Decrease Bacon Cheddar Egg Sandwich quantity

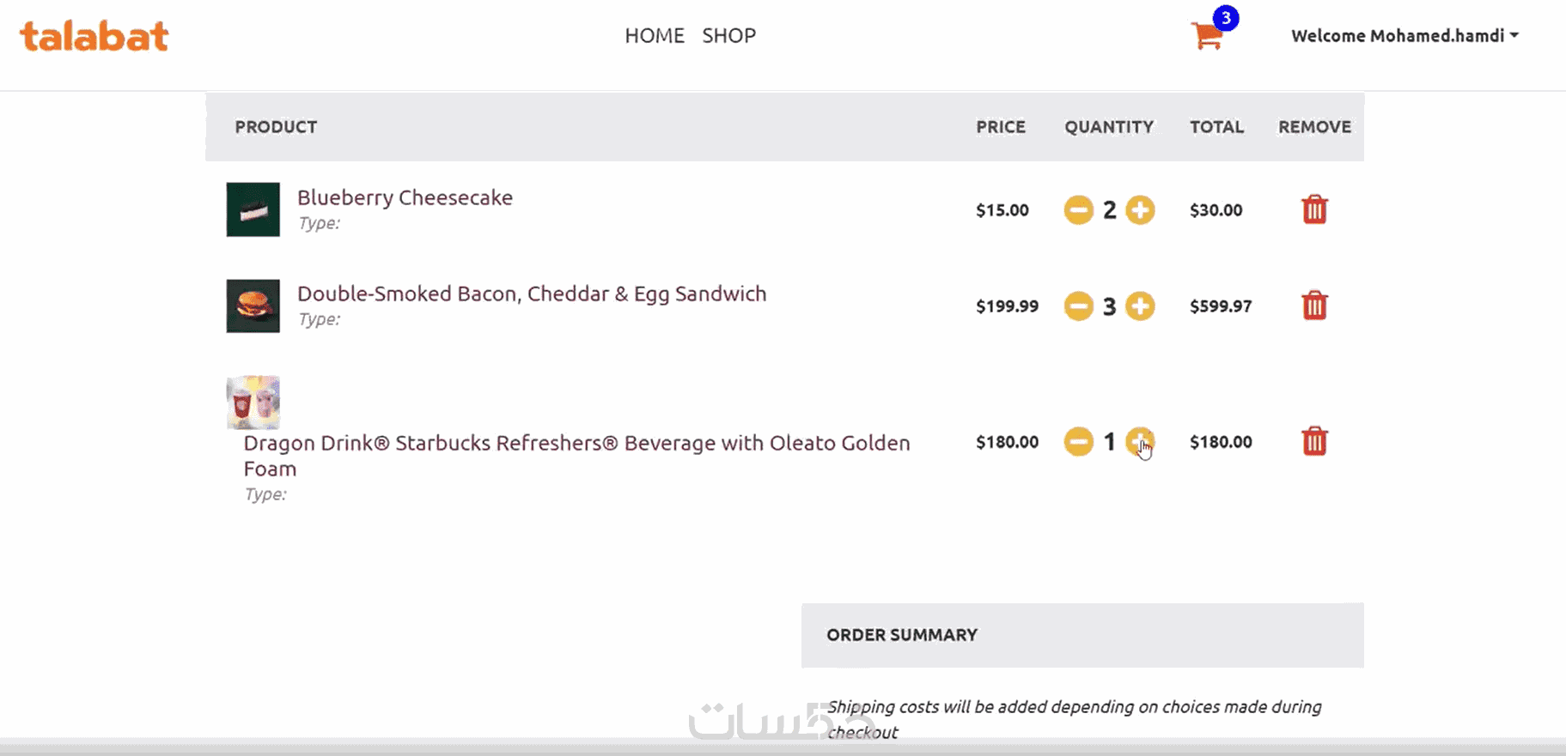point(1078,306)
